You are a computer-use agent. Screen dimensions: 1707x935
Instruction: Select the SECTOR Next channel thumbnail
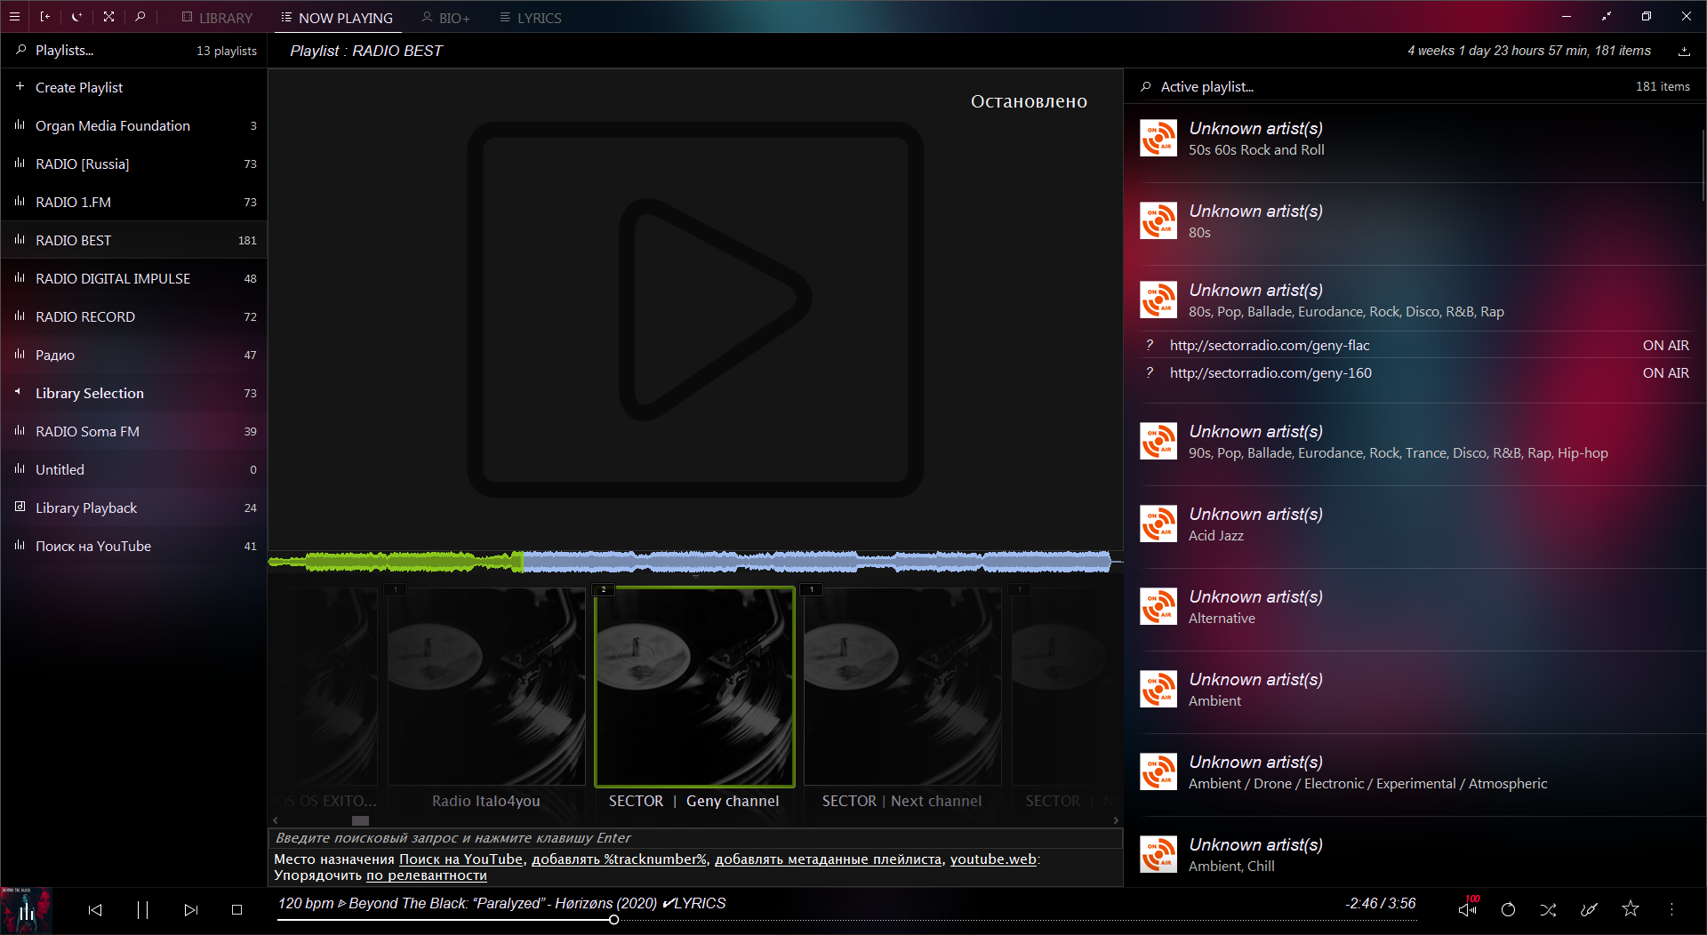tap(902, 687)
